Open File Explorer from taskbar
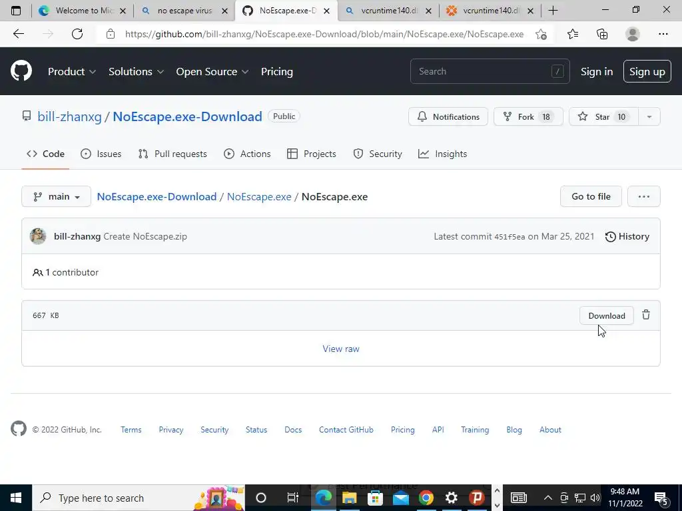The image size is (682, 511). coord(349,498)
